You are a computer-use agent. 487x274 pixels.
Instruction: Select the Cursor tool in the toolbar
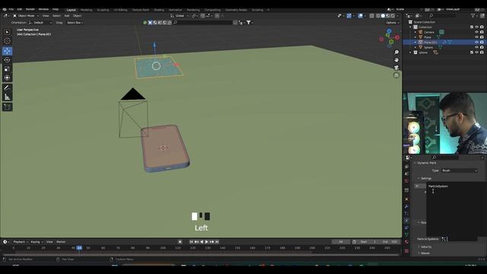(7, 40)
